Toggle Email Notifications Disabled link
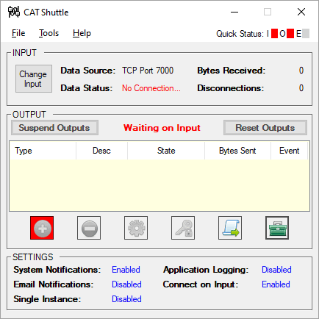The image size is (319, 319). pos(126,284)
